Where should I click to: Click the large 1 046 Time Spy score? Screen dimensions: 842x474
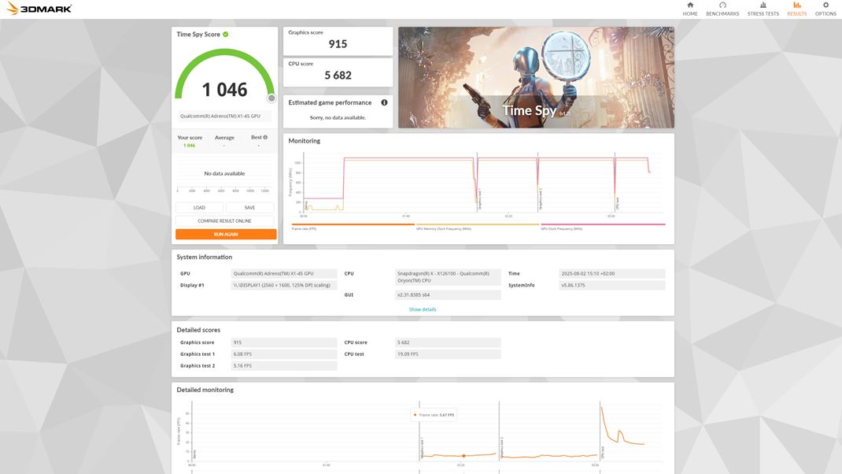pyautogui.click(x=224, y=90)
